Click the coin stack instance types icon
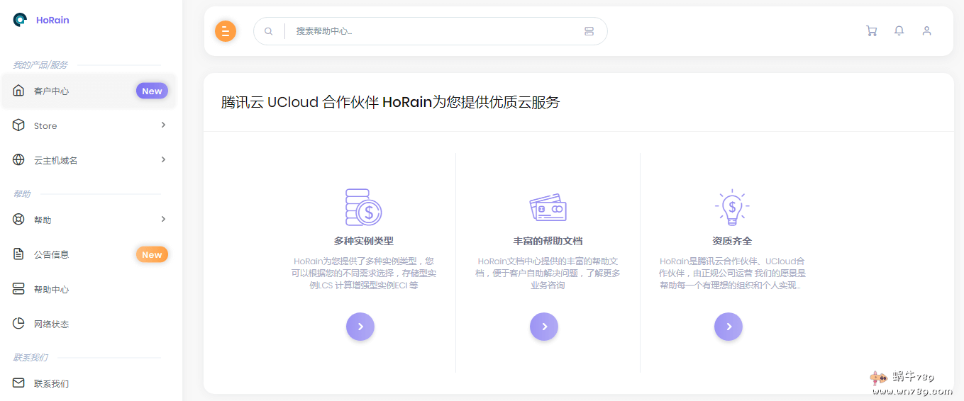The width and height of the screenshot is (964, 401). point(363,207)
